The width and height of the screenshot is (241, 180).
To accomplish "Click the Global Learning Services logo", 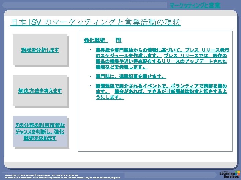I will point(230,174).
